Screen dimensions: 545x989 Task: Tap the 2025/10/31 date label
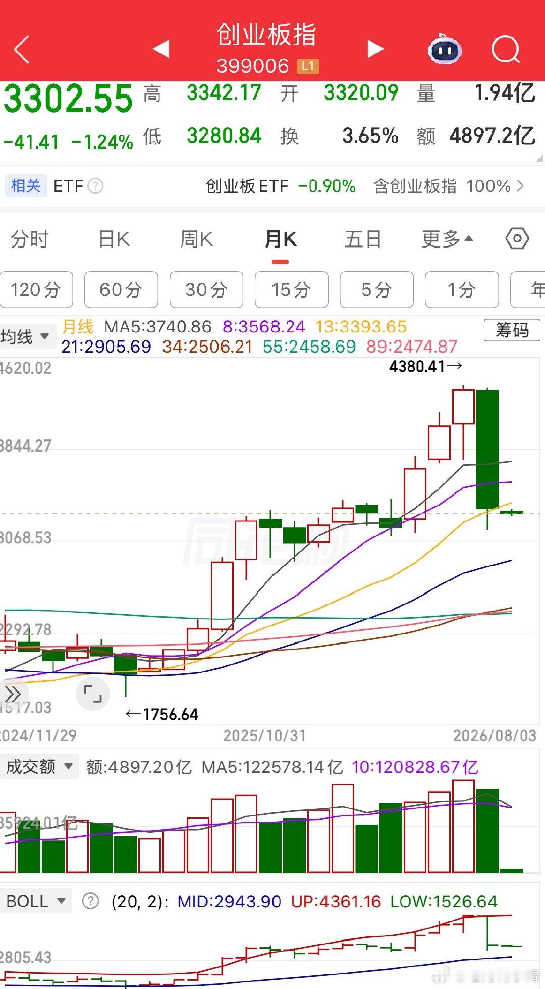[265, 735]
